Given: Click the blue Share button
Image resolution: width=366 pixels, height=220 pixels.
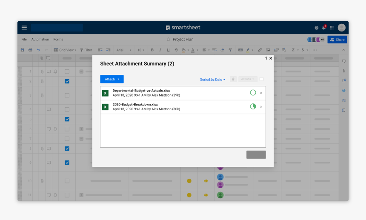Looking at the screenshot, I should click(337, 40).
